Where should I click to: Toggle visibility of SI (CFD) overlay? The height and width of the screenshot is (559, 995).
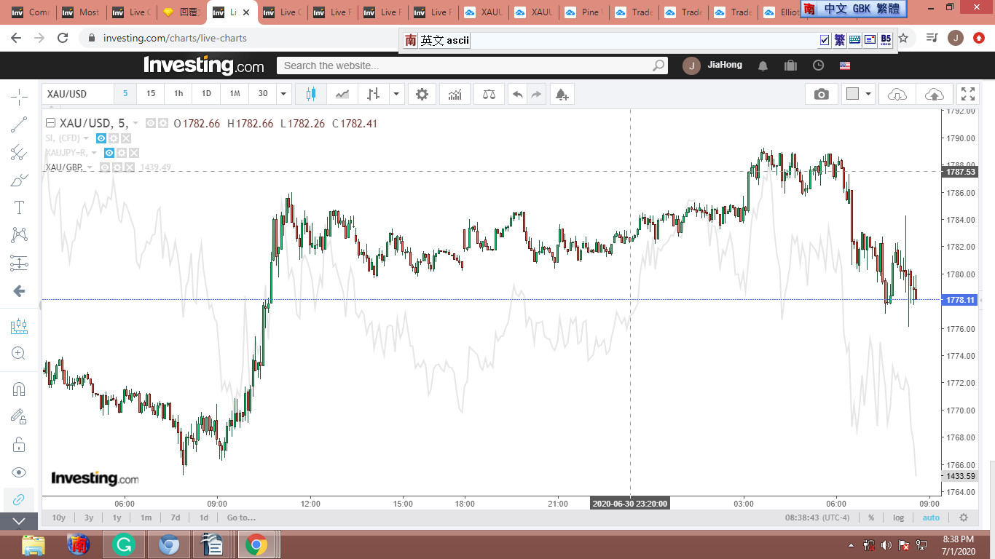pos(102,138)
